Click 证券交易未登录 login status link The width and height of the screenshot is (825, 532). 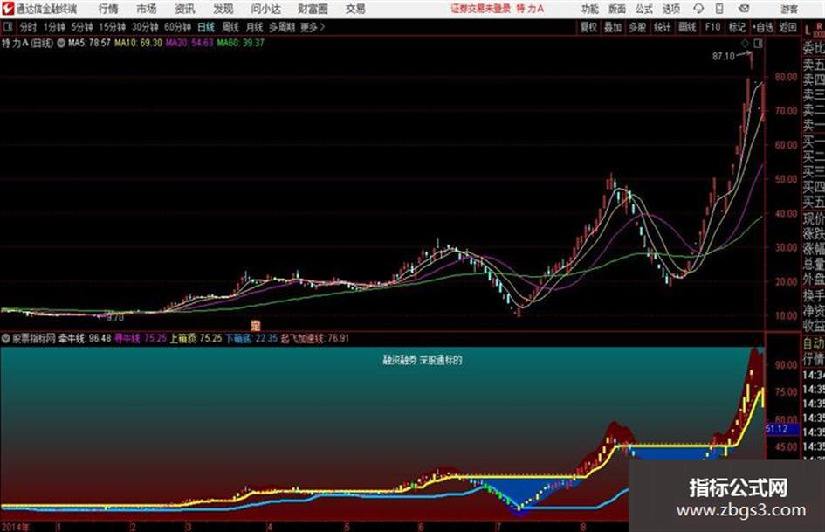[480, 9]
